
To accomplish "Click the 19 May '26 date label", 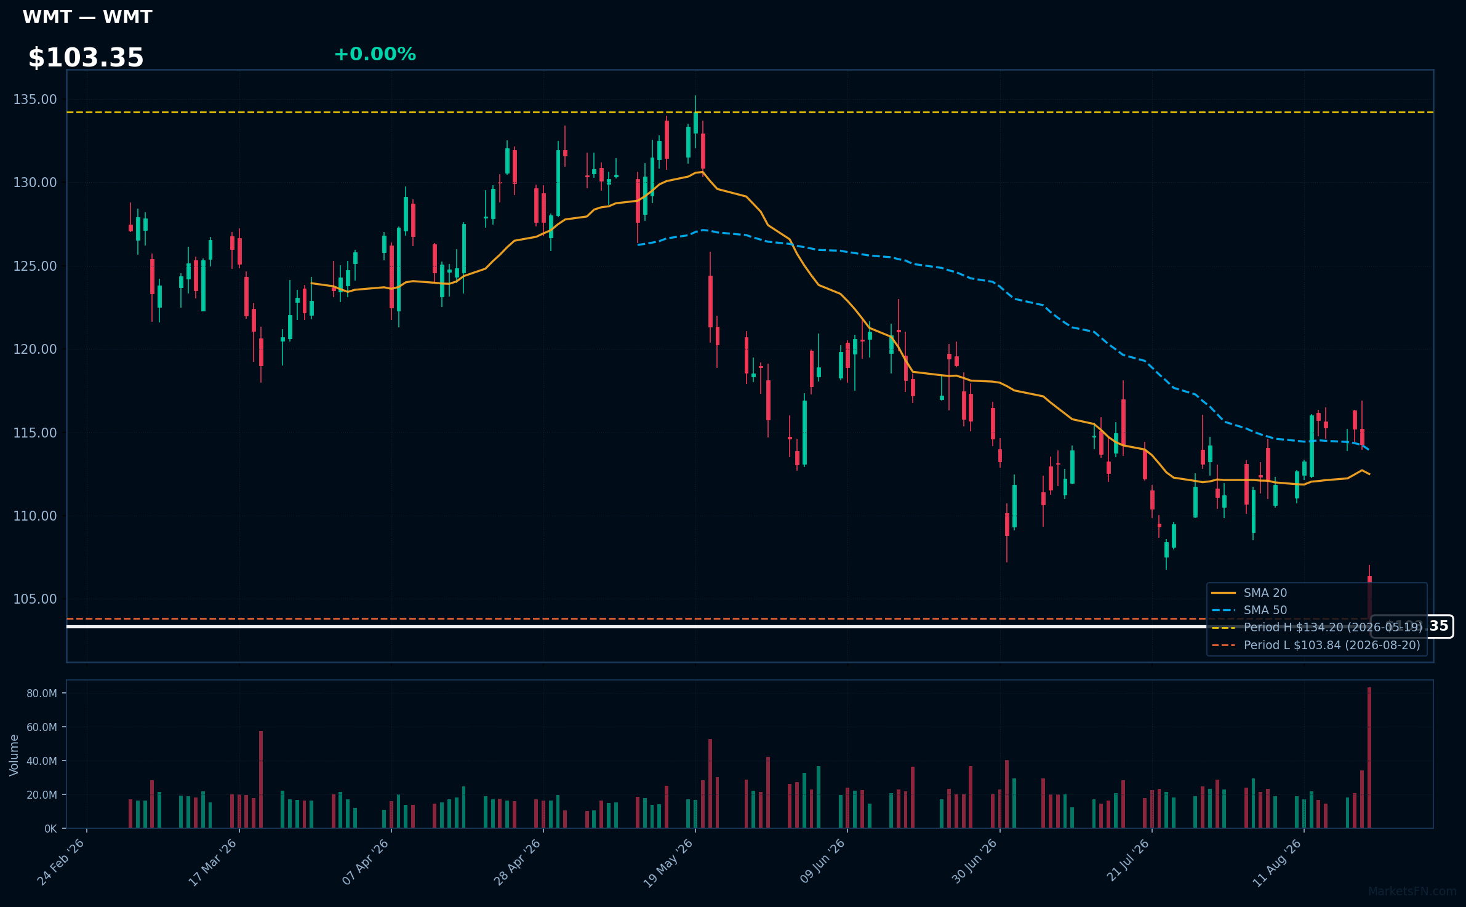I will pos(669,863).
